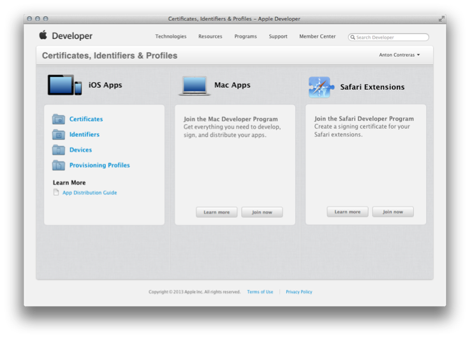Viewport: 470px width, 339px height.
Task: Open the Privacy Policy footer link
Action: pos(298,292)
